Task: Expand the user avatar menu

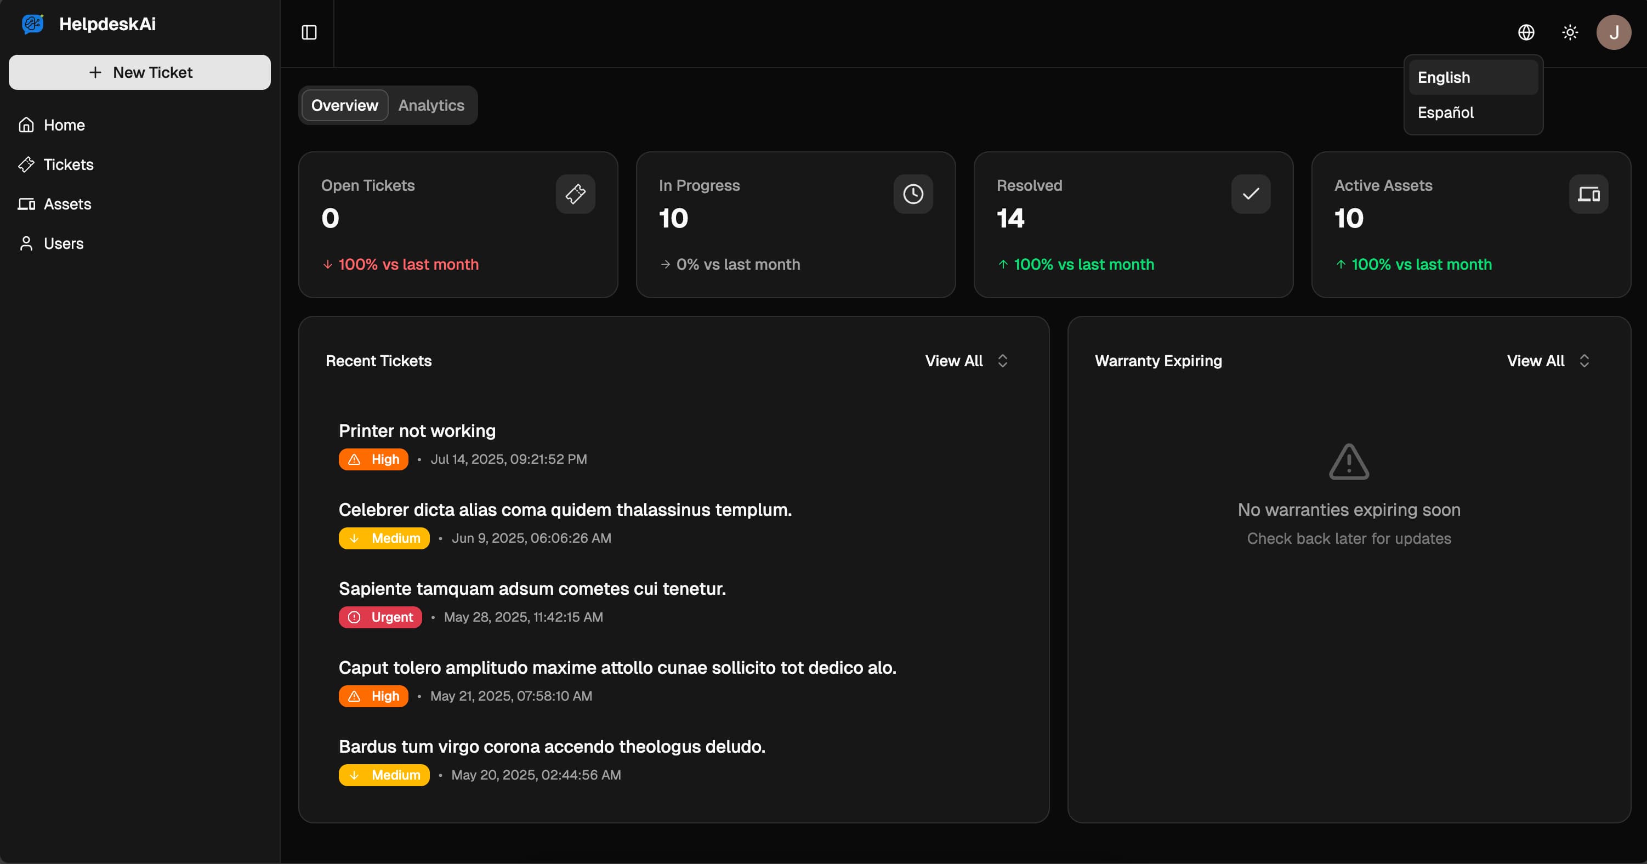Action: click(x=1614, y=32)
